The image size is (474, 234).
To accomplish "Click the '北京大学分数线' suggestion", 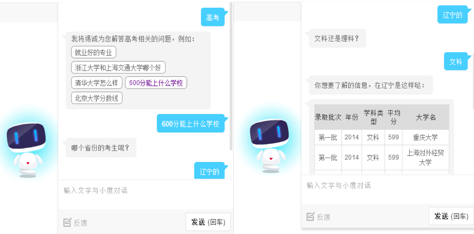I will [x=97, y=98].
